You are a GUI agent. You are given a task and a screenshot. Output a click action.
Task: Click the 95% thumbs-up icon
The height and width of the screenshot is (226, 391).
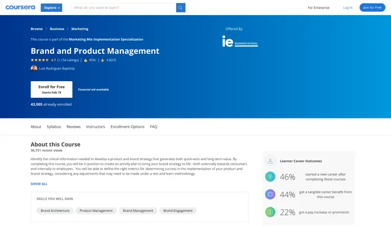point(86,60)
